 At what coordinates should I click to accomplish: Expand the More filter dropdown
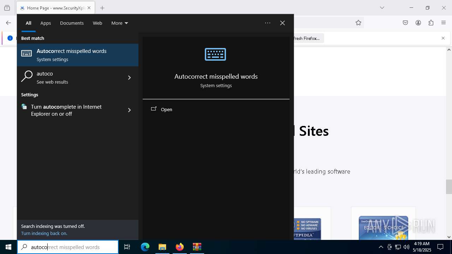click(x=120, y=23)
